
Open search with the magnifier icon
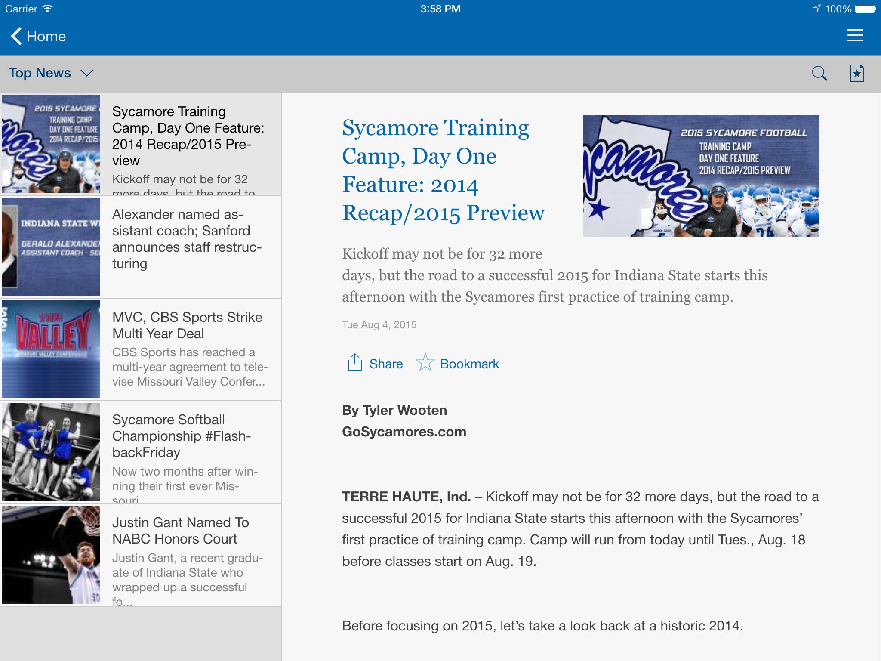pyautogui.click(x=819, y=74)
